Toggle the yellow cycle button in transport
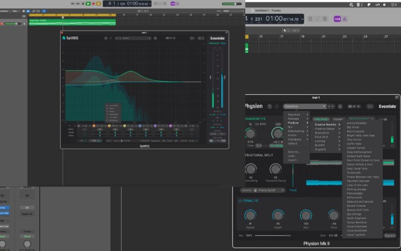The image size is (401, 251). [98, 4]
